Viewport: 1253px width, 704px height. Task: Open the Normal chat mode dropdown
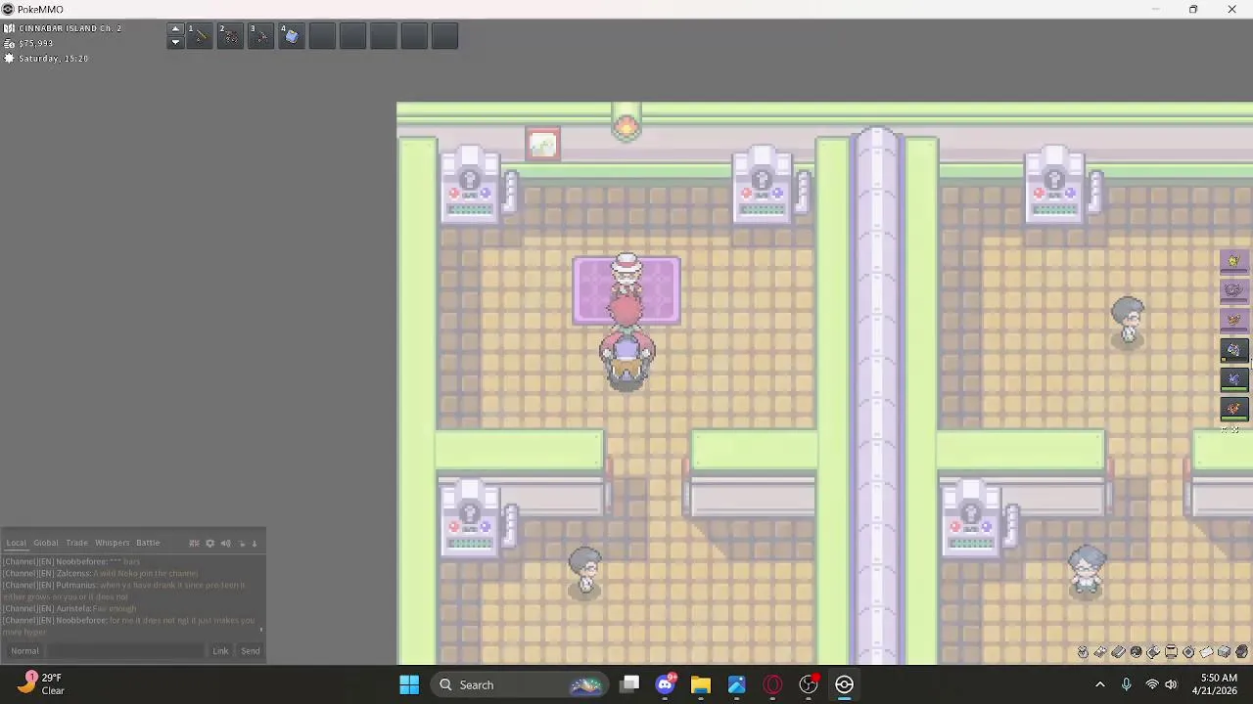[x=25, y=651]
